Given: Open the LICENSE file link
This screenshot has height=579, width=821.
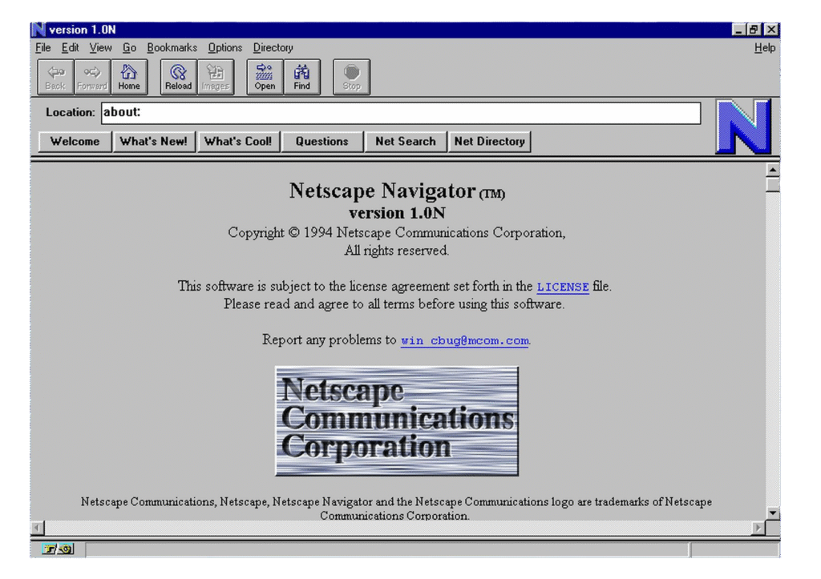Looking at the screenshot, I should point(563,287).
